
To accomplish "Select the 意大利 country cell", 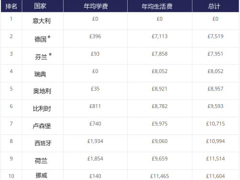I will pos(42,21).
